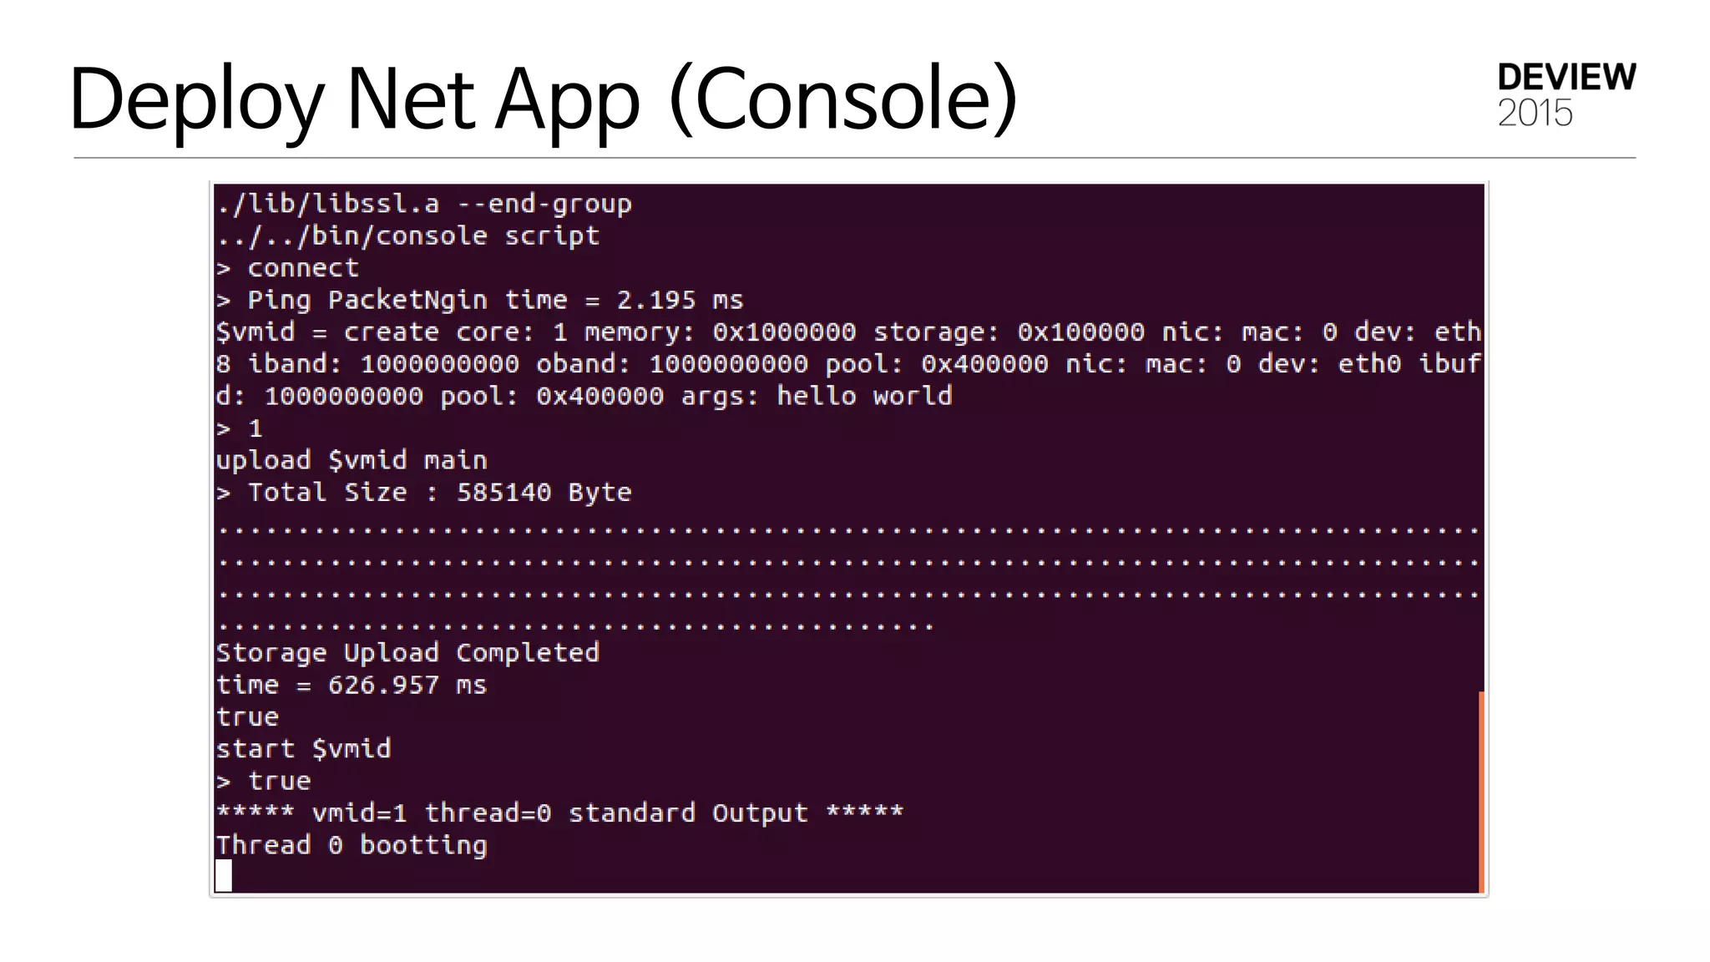
Task: Click the slide title 'Deploy Net App (Console)'
Action: 543,99
